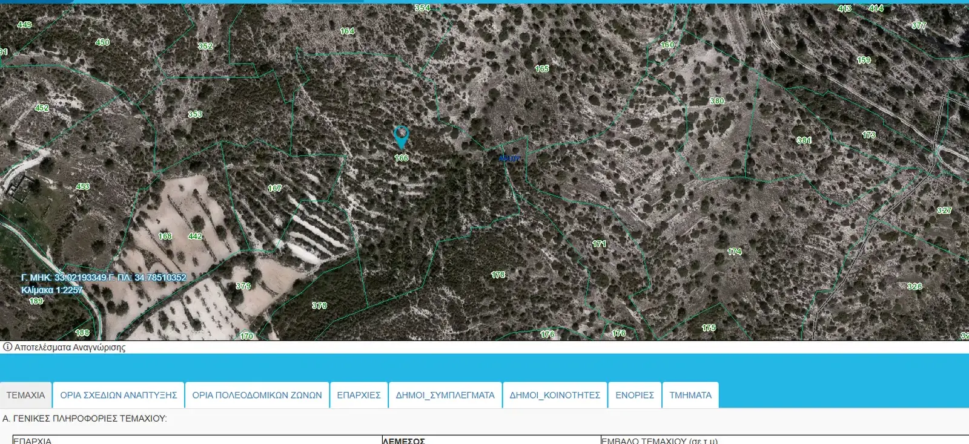Click parcel label 175 on the map
The width and height of the screenshot is (969, 444).
click(709, 328)
